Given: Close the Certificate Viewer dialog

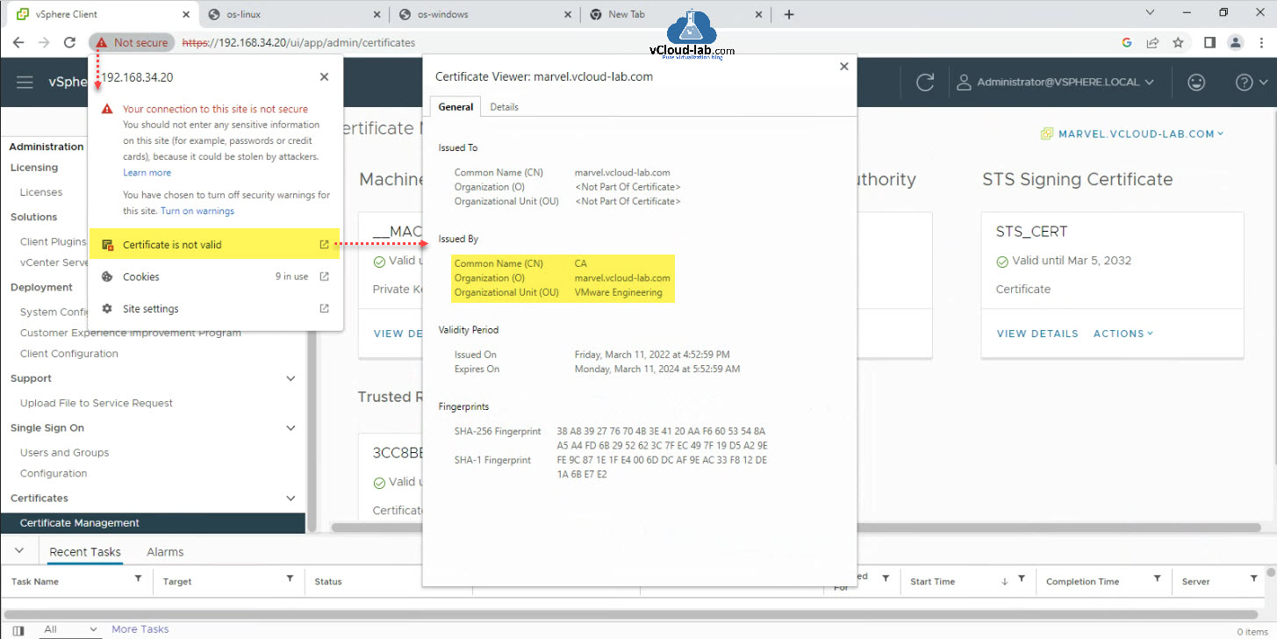Looking at the screenshot, I should (844, 66).
